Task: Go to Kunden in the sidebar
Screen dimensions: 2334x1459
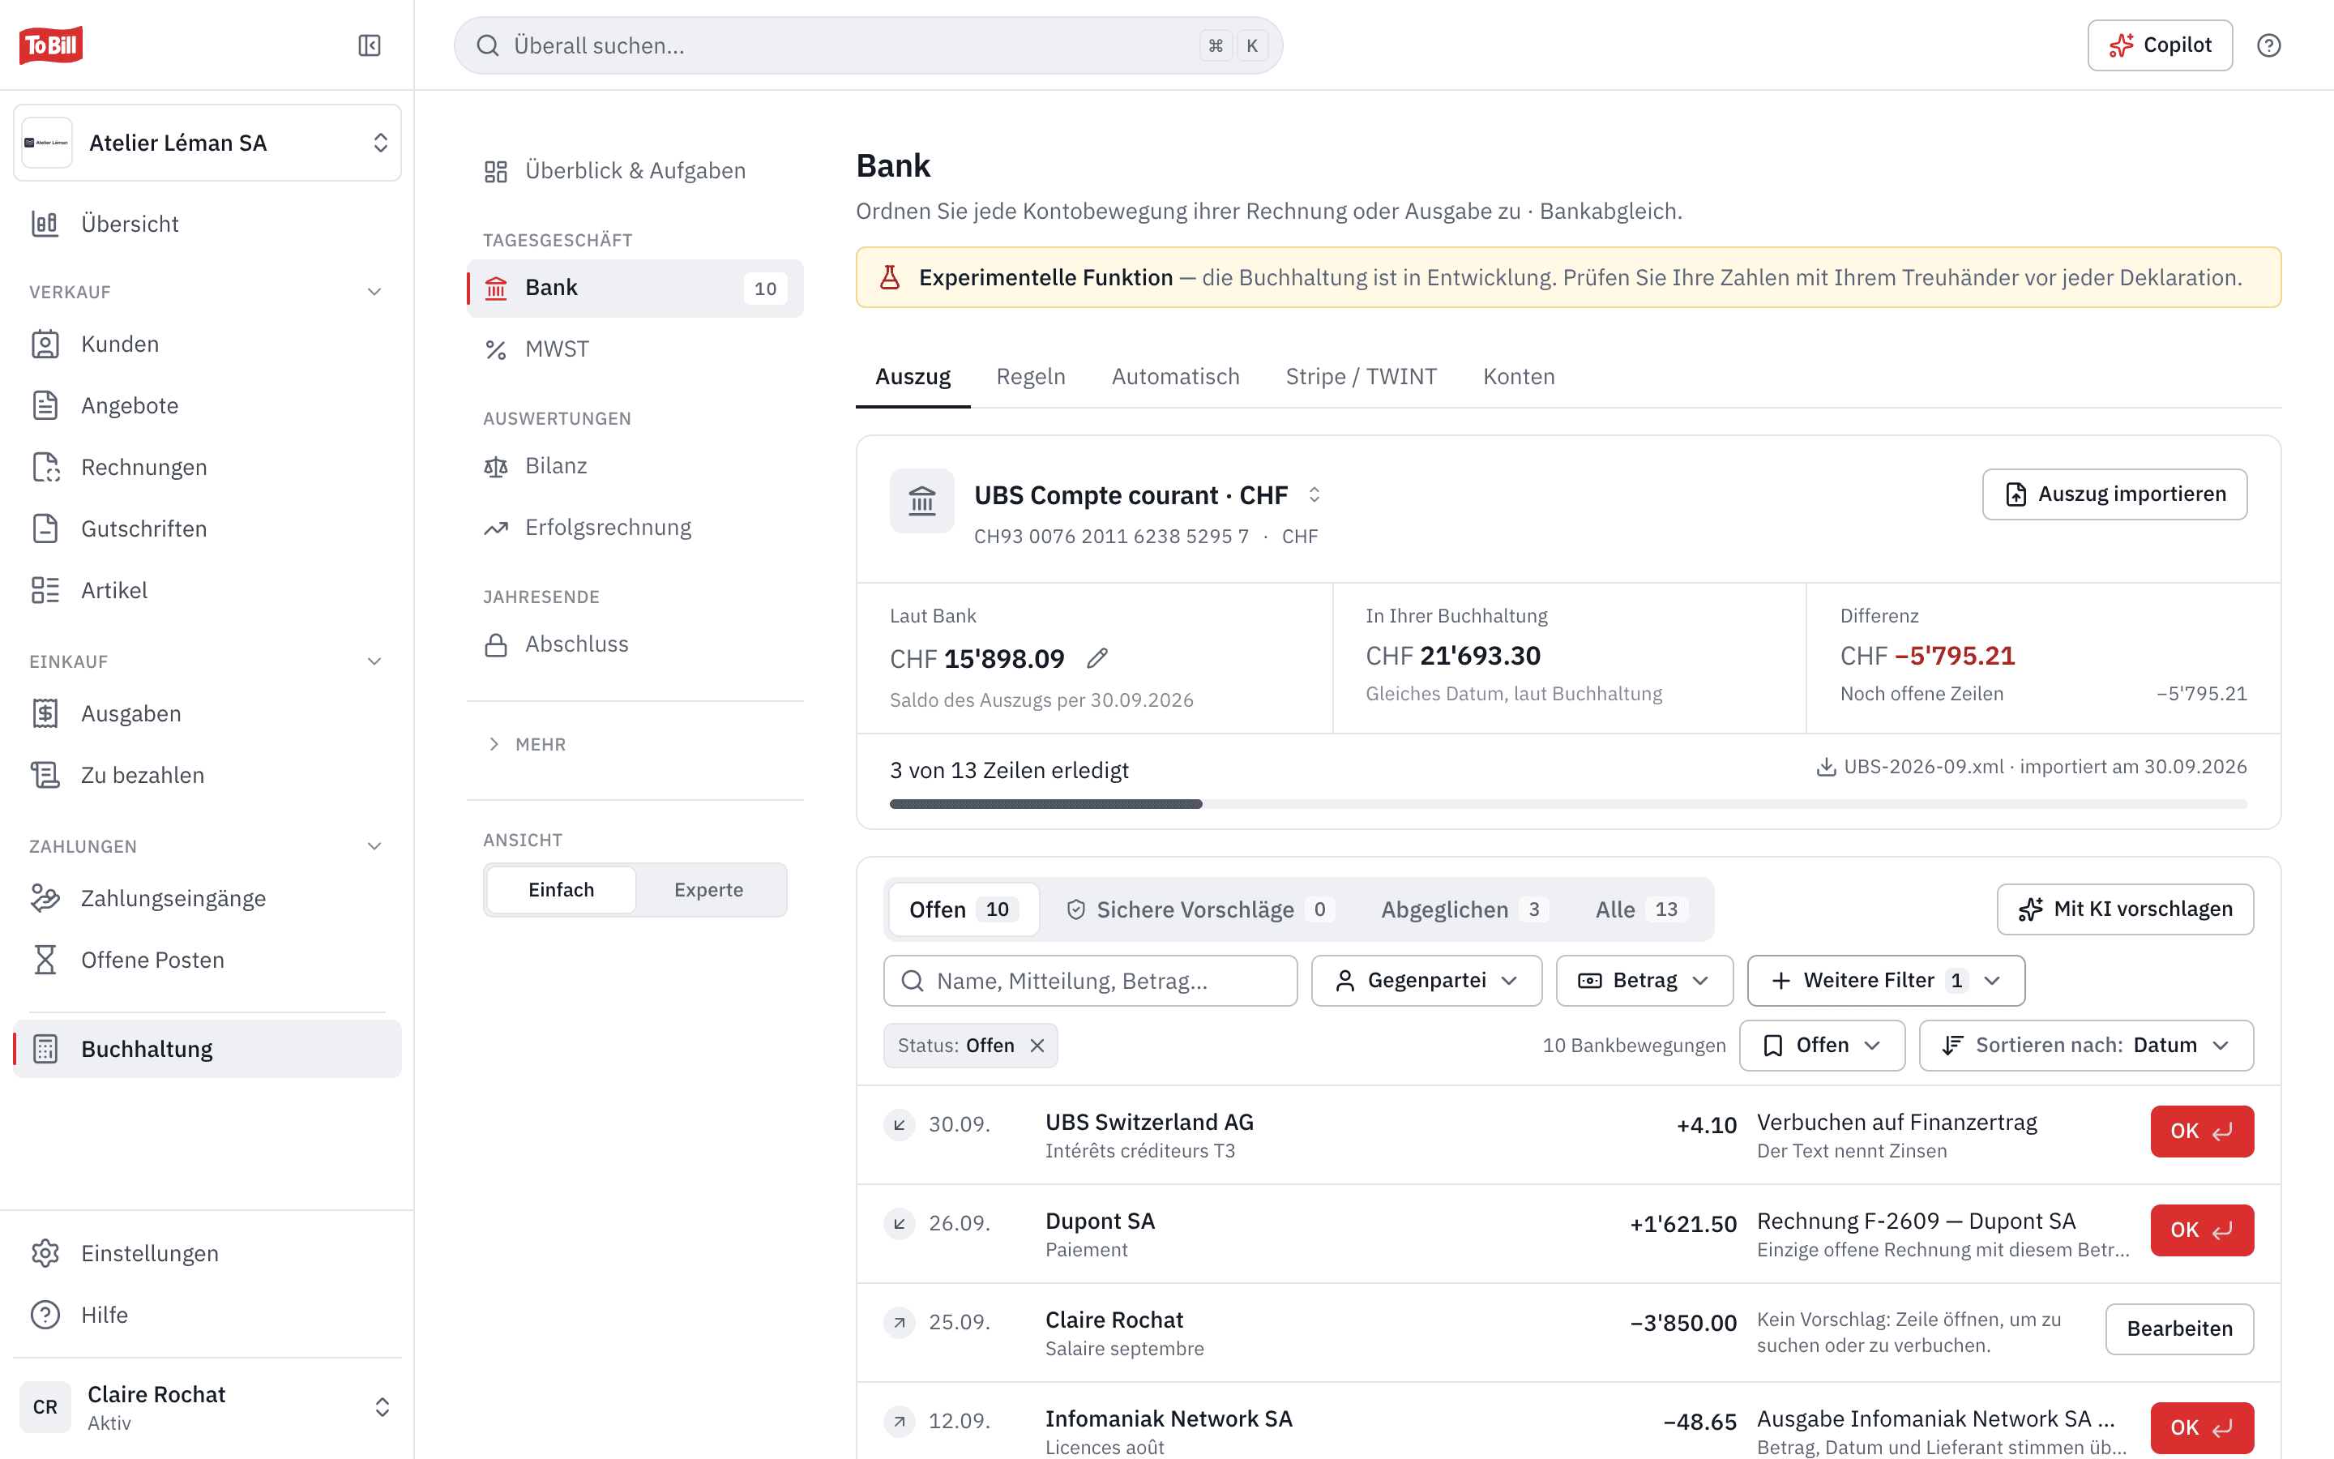Action: (207, 344)
